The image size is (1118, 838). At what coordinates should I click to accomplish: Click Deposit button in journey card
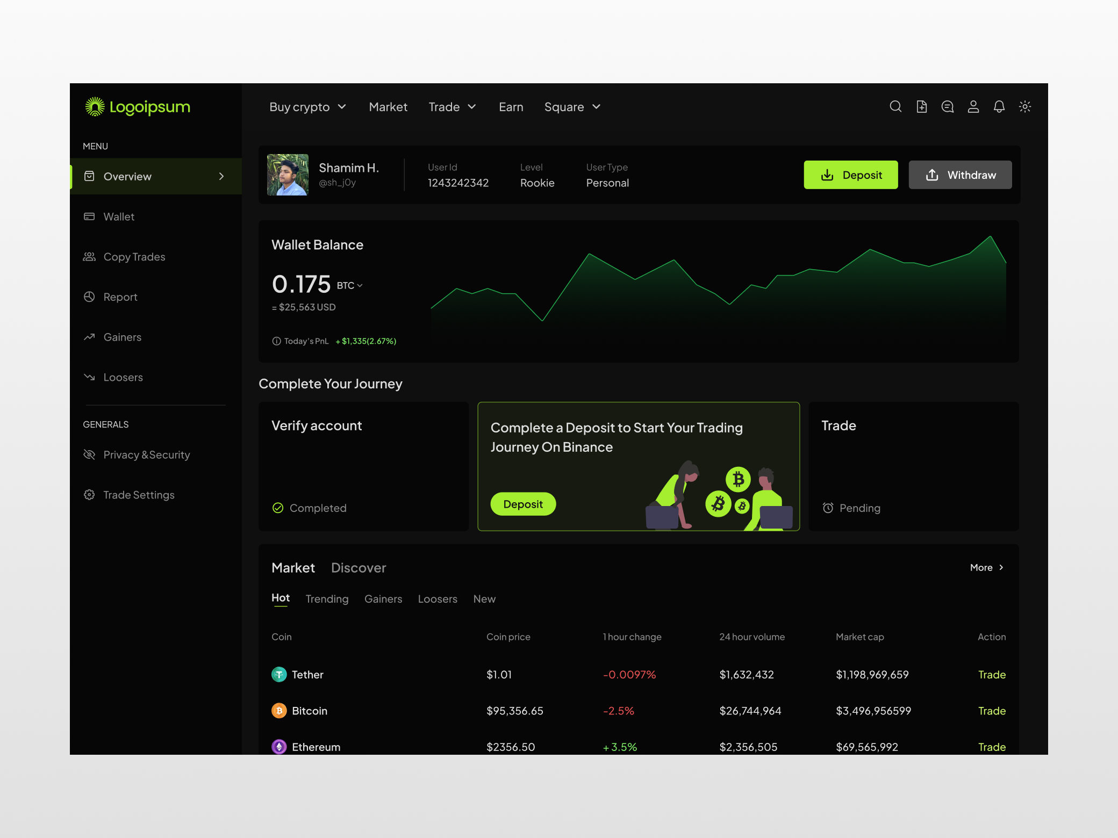523,504
